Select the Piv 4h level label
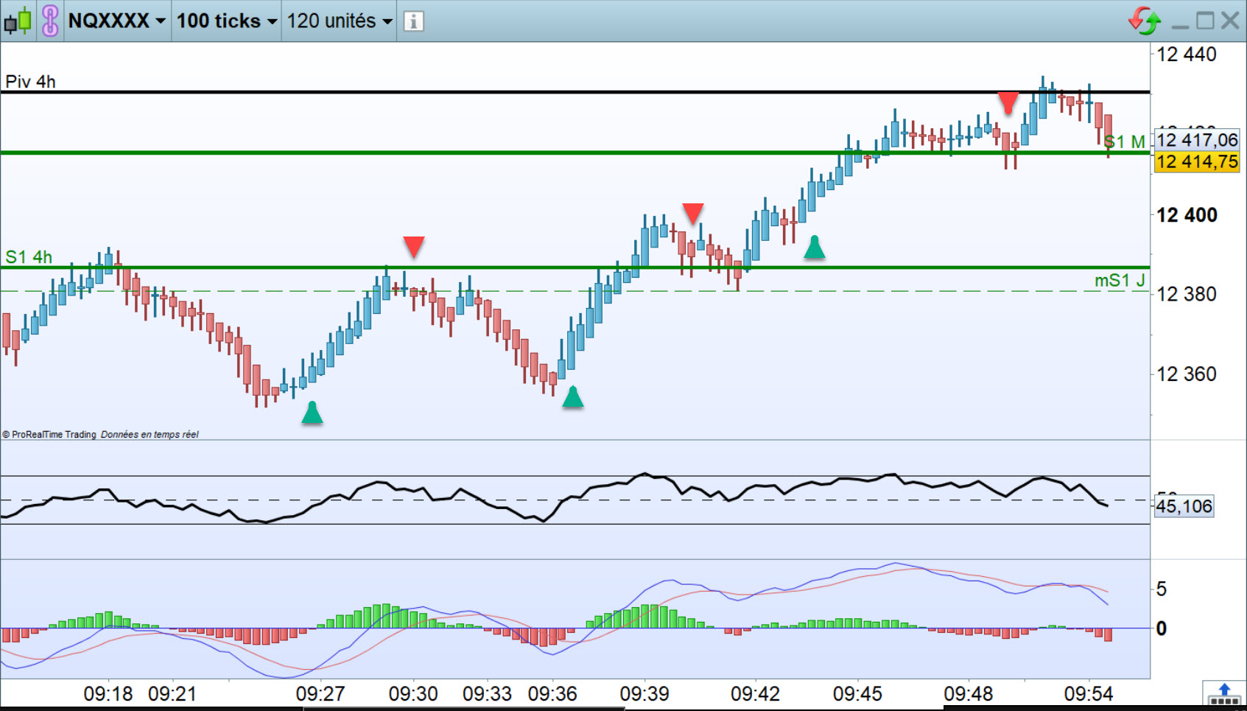This screenshot has height=711, width=1247. coord(30,81)
